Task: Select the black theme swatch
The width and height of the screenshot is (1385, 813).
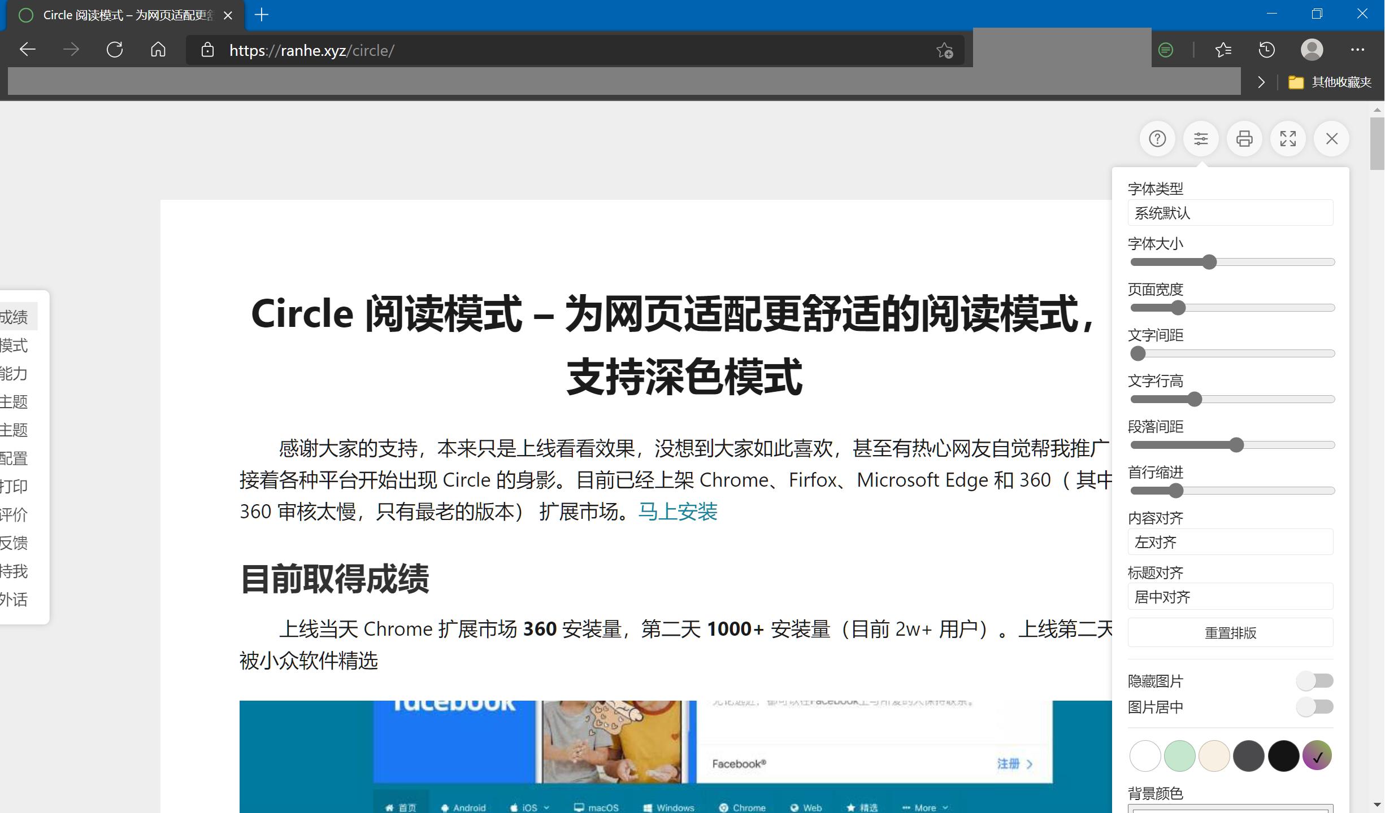Action: 1283,756
